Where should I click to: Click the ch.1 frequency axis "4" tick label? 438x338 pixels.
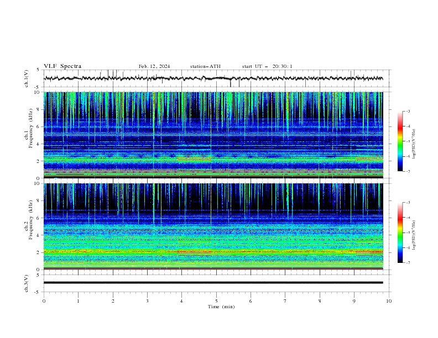click(x=39, y=144)
